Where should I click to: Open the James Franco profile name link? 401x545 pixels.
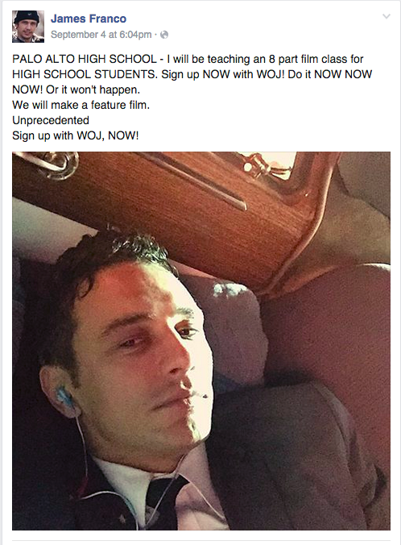click(x=89, y=19)
